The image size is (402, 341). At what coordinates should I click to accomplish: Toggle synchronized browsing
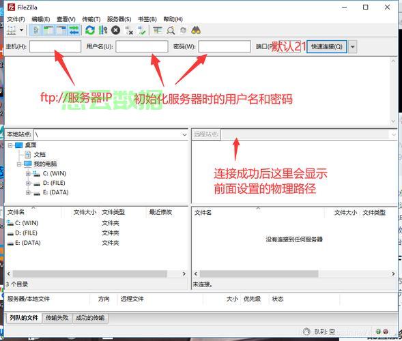coord(183,31)
